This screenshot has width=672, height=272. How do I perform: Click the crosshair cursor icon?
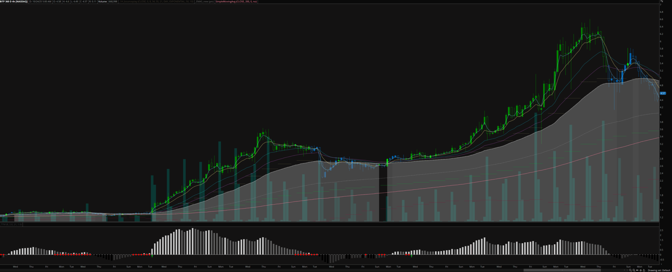[x=640, y=270]
